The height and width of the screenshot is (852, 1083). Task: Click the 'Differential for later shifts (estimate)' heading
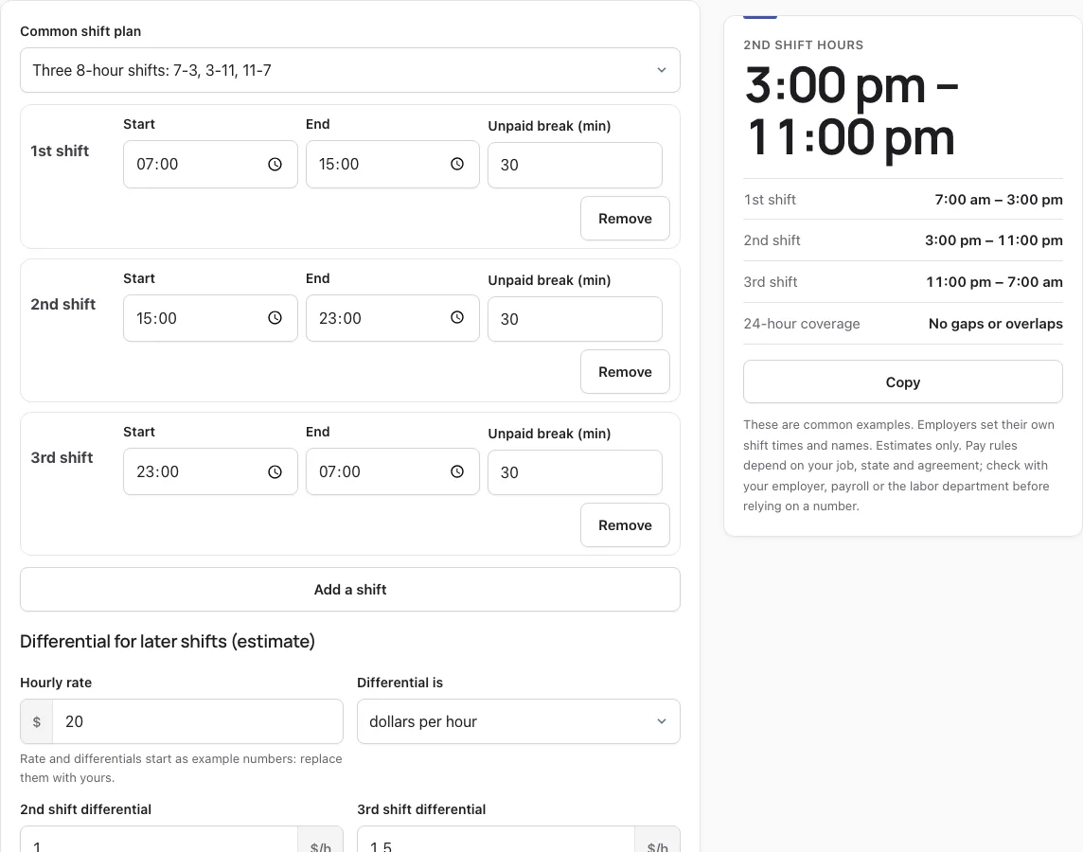tap(168, 642)
